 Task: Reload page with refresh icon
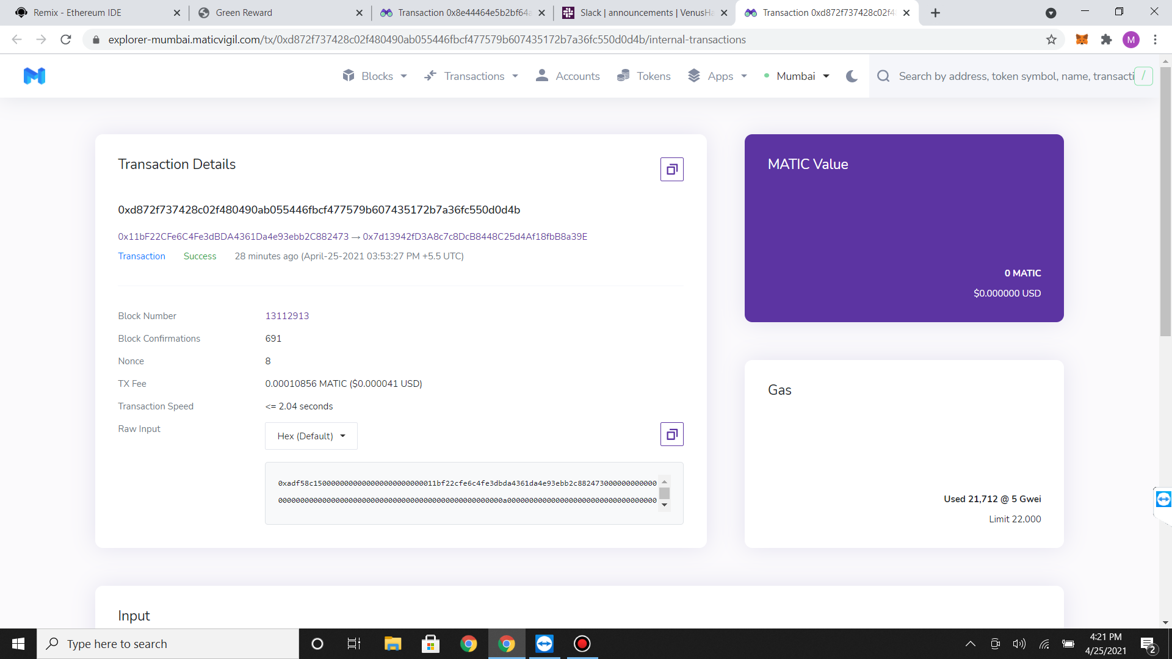66,40
